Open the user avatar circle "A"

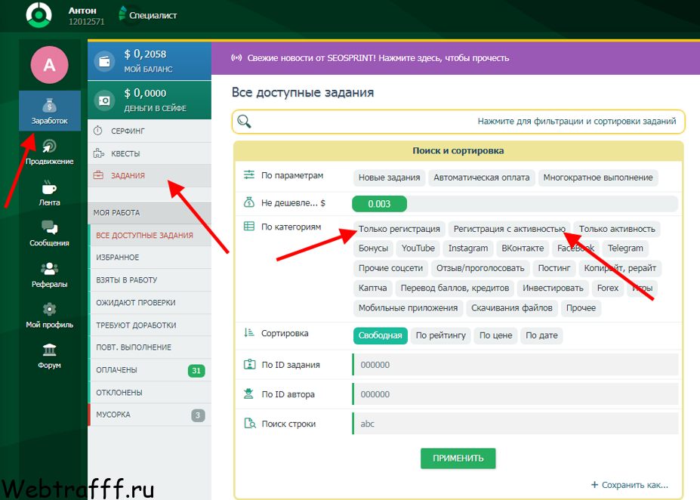click(x=49, y=65)
